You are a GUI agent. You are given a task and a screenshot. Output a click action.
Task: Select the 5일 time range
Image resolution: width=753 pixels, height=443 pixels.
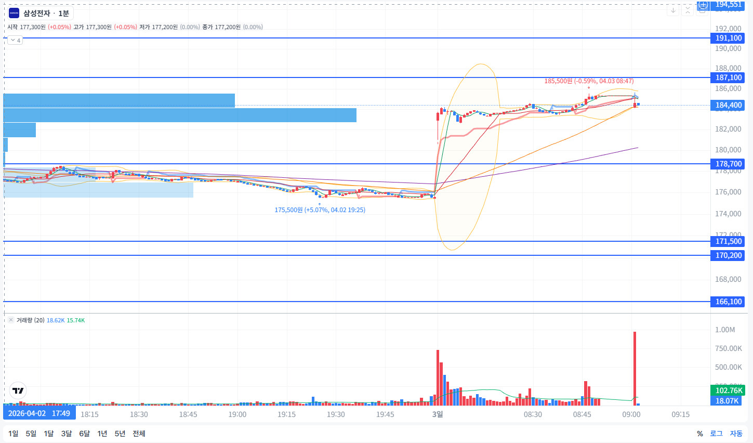31,434
